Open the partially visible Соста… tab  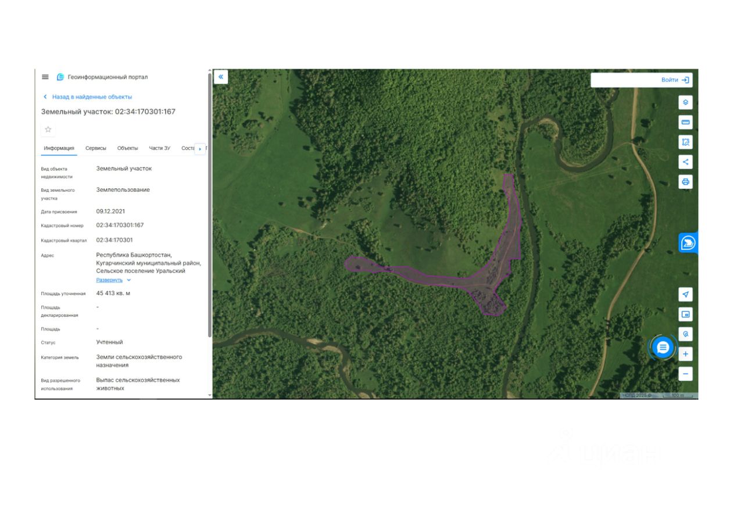(x=188, y=148)
